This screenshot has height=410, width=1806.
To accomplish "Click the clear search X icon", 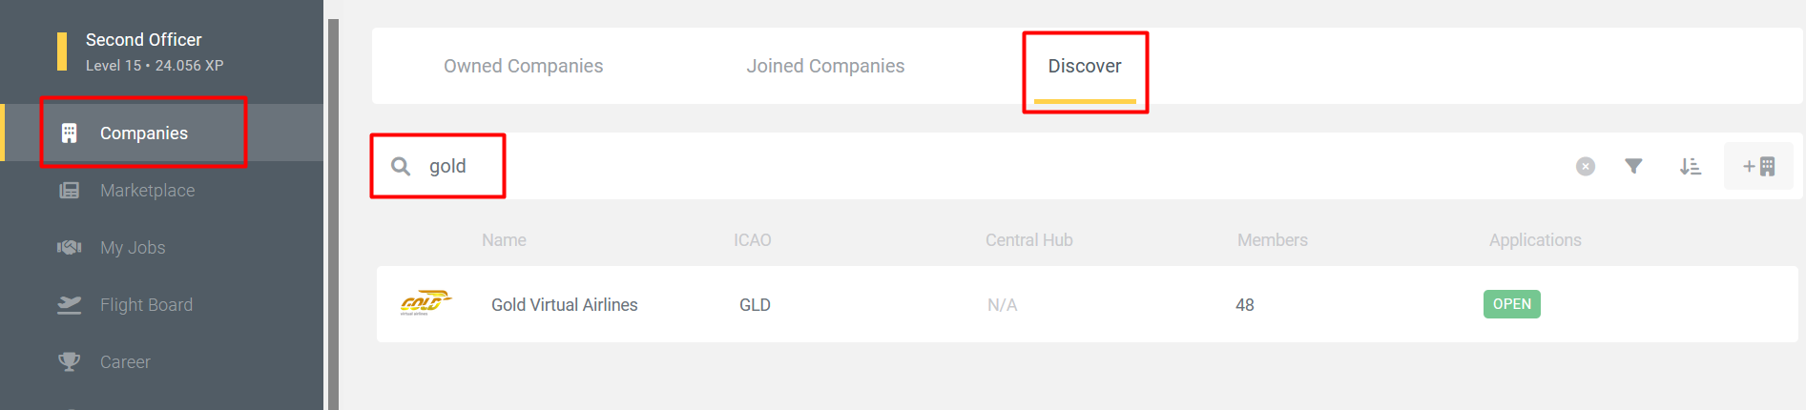I will point(1585,167).
